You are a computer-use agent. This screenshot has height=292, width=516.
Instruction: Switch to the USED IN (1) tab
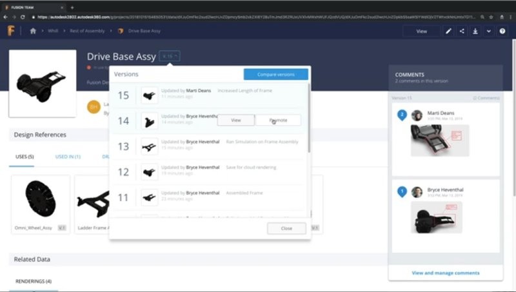pyautogui.click(x=68, y=157)
